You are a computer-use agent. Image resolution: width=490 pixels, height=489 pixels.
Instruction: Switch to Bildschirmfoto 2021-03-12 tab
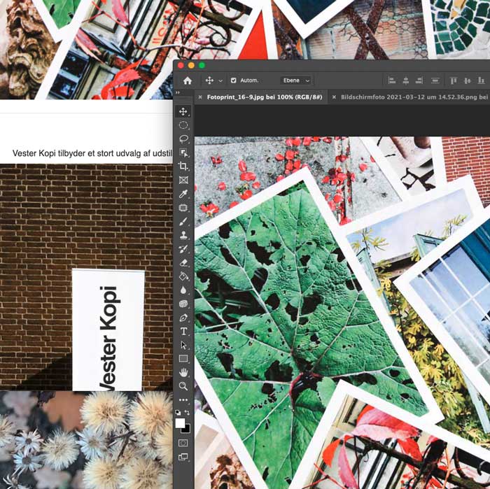[x=414, y=97]
